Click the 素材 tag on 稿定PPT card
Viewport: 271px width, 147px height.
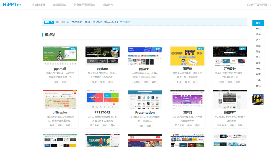coord(154,82)
